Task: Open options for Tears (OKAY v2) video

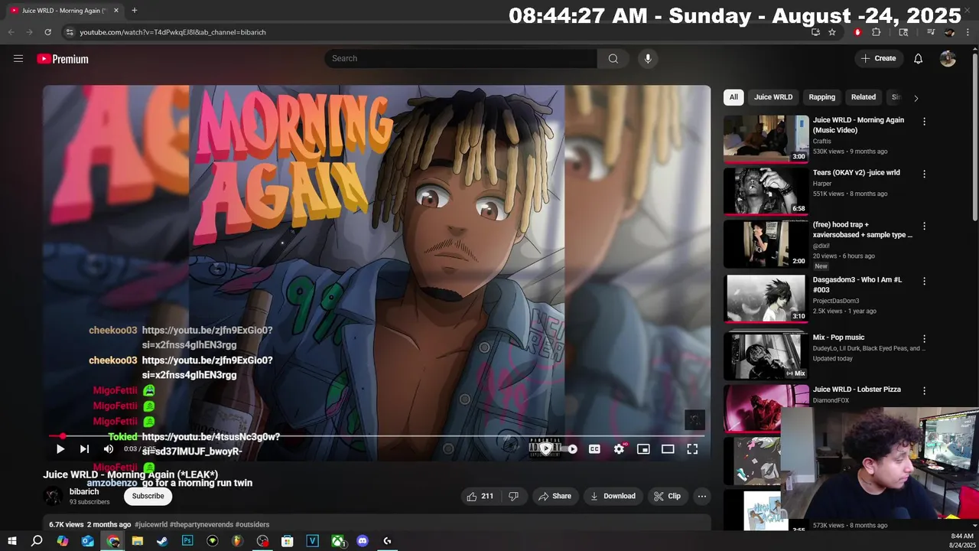Action: pos(924,174)
